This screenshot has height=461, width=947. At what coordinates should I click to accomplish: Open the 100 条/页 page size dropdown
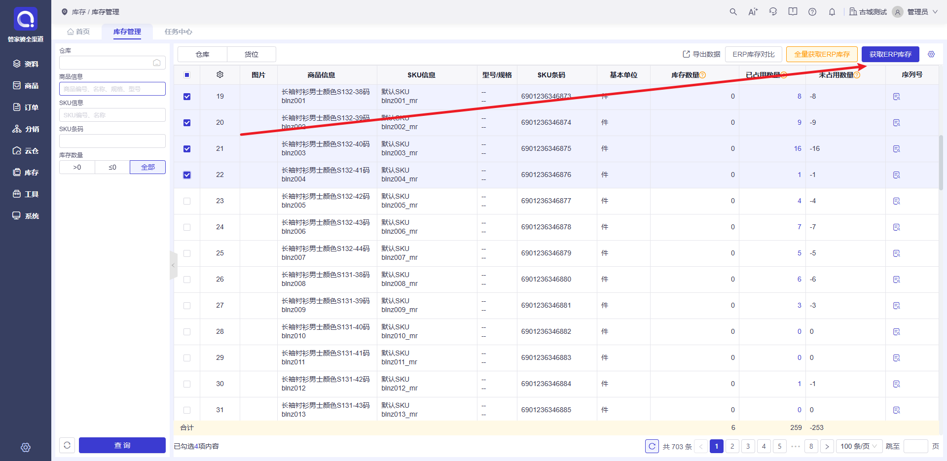click(859, 446)
